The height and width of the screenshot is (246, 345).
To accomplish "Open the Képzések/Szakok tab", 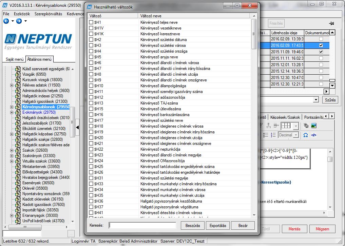I will (285, 117).
